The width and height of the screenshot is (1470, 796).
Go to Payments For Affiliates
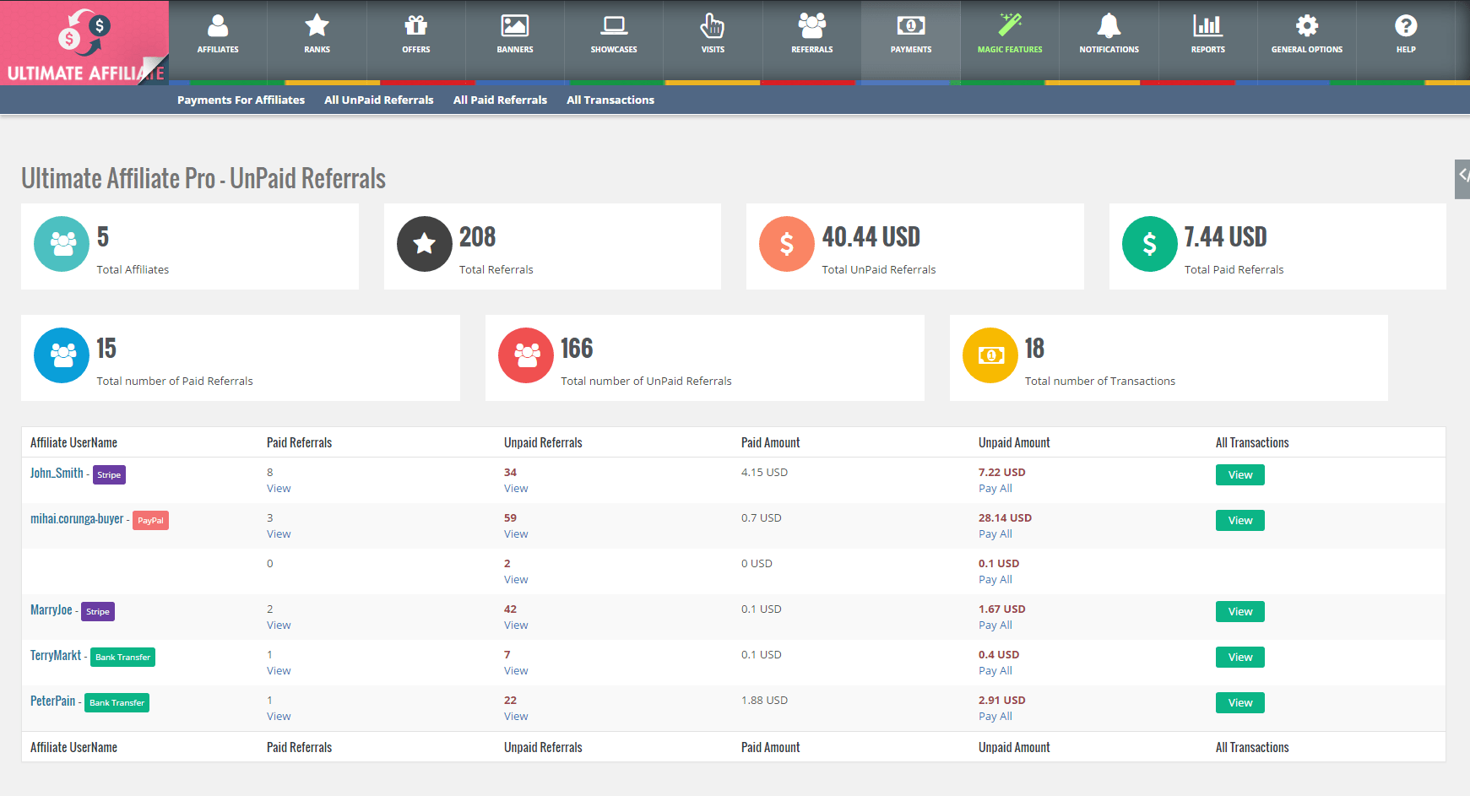click(x=240, y=100)
